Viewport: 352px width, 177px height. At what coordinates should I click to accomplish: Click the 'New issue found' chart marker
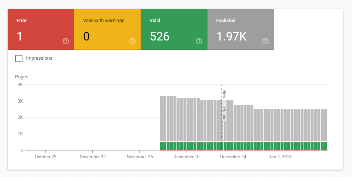(224, 105)
